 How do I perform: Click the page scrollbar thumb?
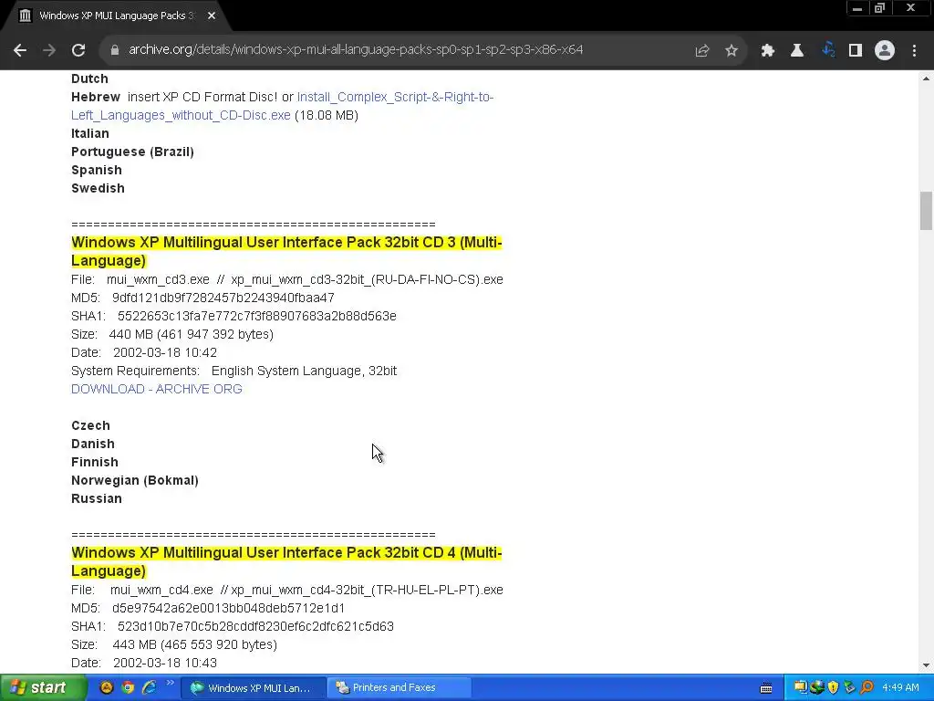click(x=926, y=211)
